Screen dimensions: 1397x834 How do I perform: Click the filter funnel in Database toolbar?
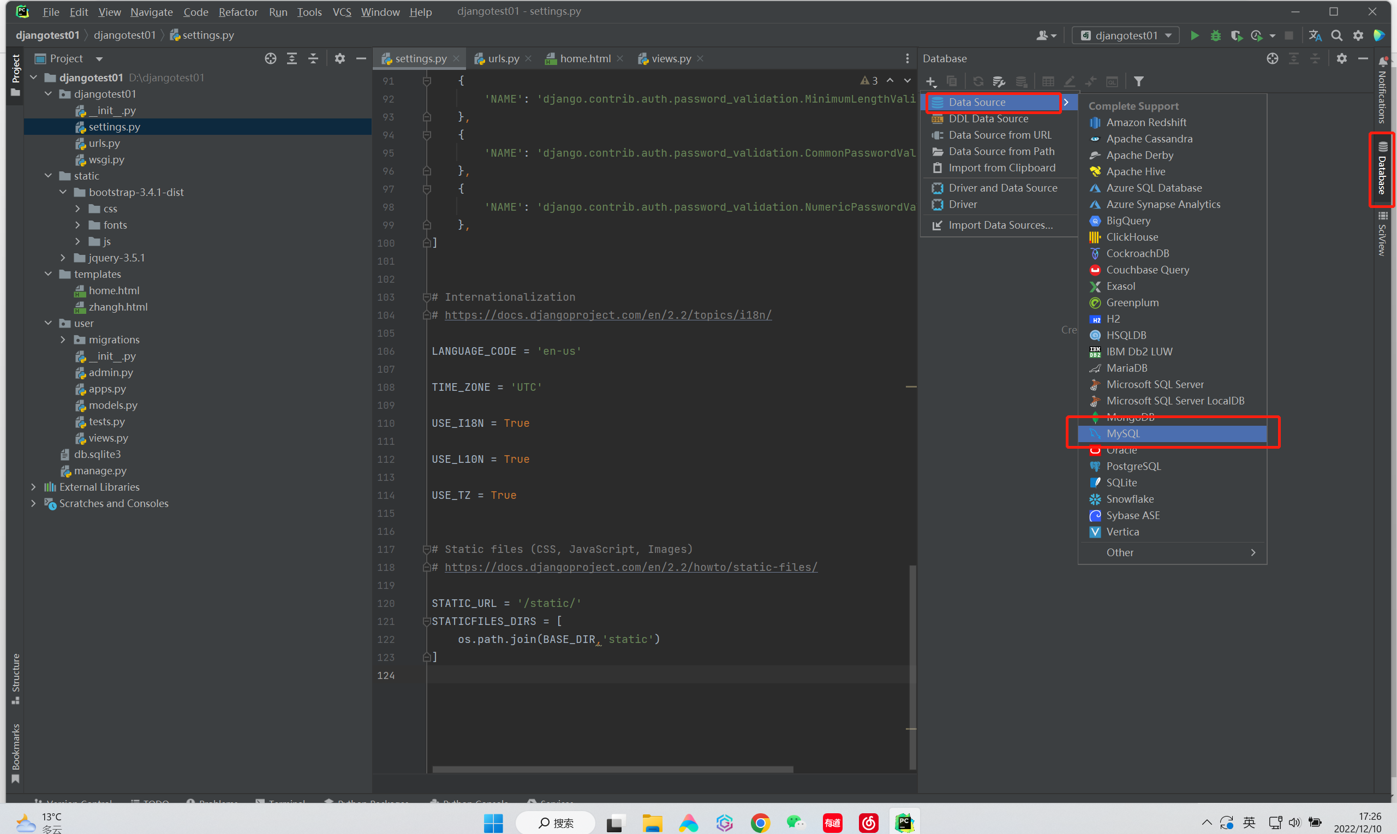(1138, 81)
